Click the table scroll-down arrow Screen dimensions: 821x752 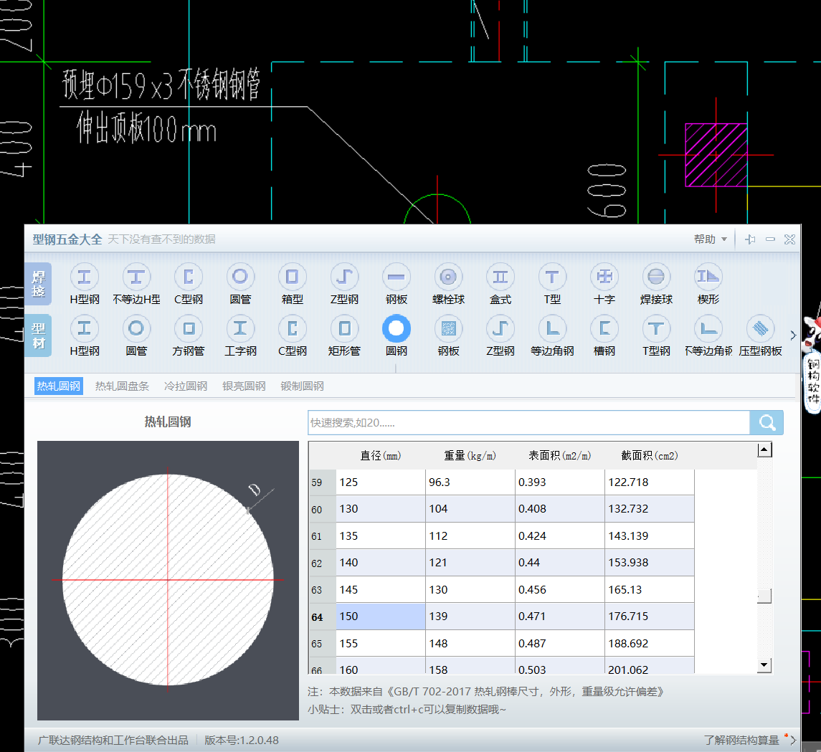pos(764,666)
